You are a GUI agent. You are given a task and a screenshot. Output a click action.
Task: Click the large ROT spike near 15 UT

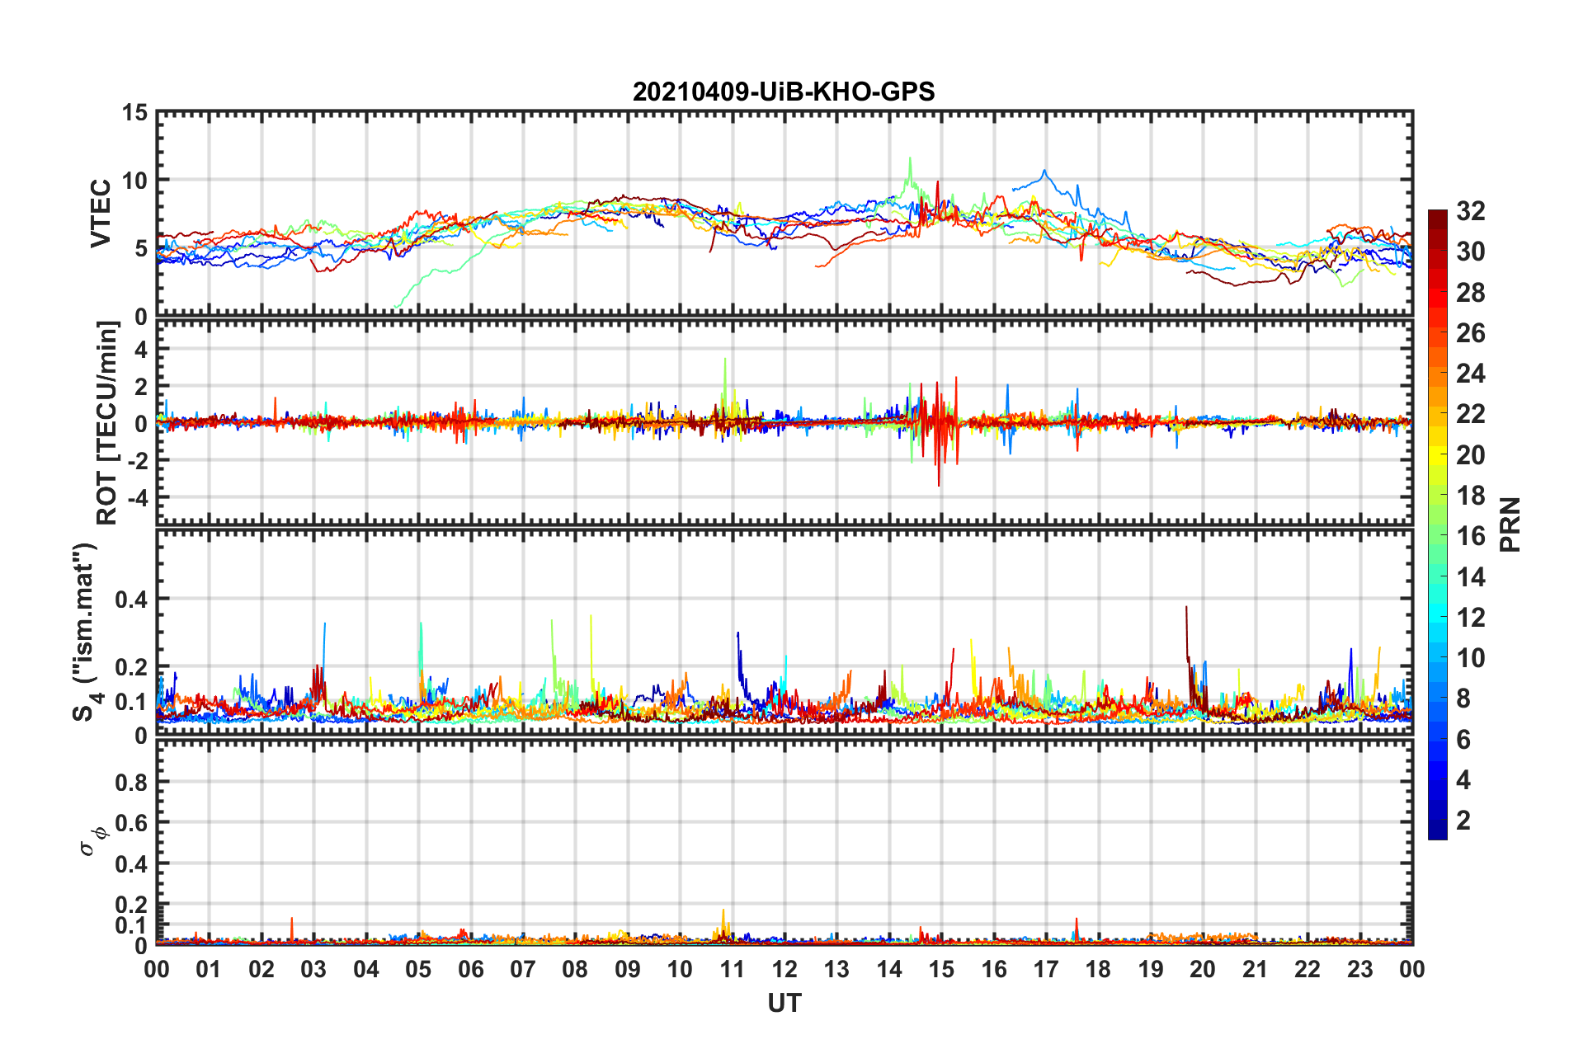click(939, 433)
